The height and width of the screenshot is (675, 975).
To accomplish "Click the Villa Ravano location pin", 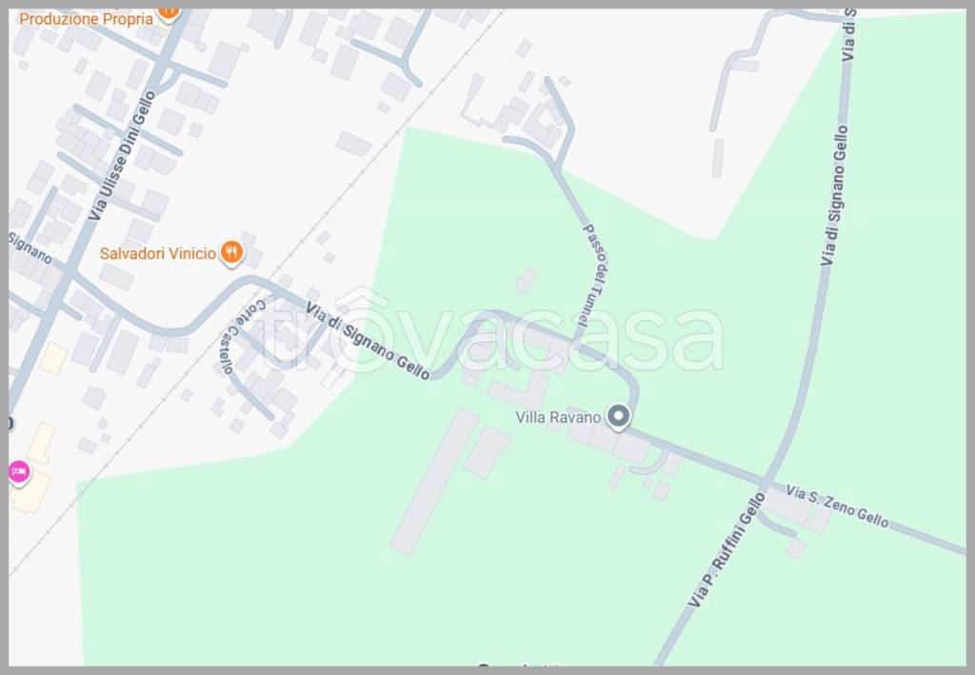I will tap(618, 416).
